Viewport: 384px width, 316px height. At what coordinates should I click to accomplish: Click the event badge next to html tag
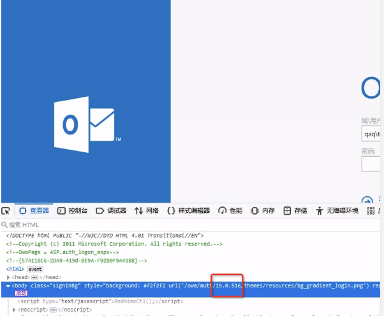(35, 269)
